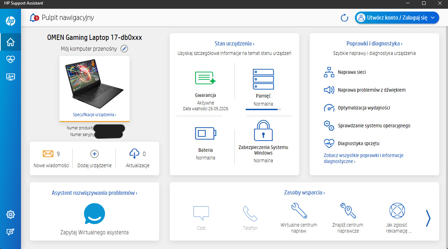Click Zobacz wszystkie poprawki i informacje diagnostyczne
Viewport: 448px width, 249px height.
tap(363, 158)
